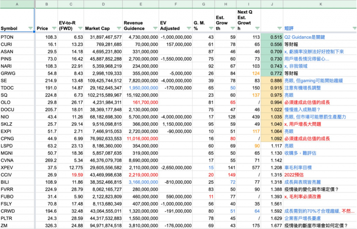Open the Next Q Est. Growth filter

coord(257,28)
